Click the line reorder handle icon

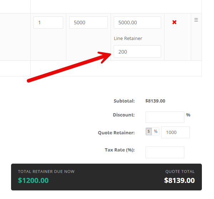pyautogui.click(x=196, y=20)
